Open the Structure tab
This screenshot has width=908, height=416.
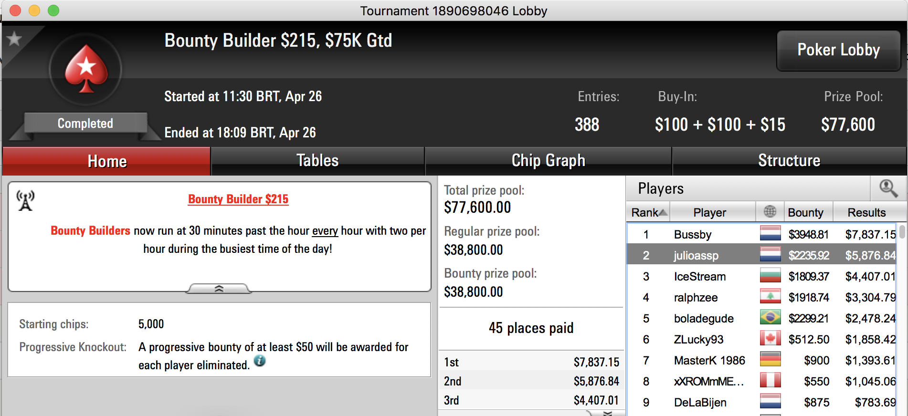pyautogui.click(x=789, y=161)
